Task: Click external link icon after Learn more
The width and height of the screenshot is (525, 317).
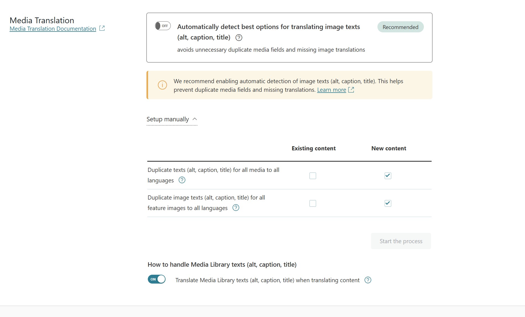Action: (x=351, y=90)
